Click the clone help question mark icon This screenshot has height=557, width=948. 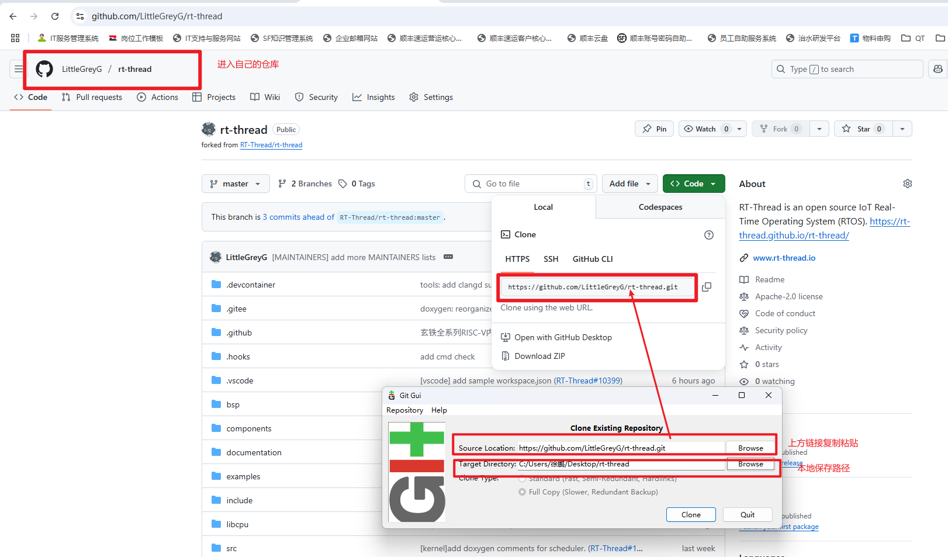[709, 235]
